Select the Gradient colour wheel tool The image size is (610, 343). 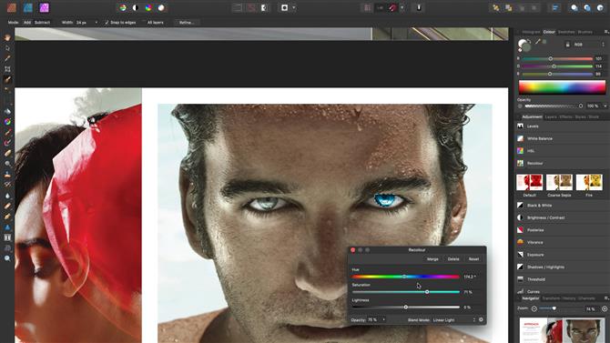7,122
